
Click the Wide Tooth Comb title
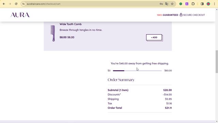(x=71, y=24)
